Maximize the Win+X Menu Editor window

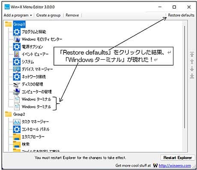click(x=174, y=7)
